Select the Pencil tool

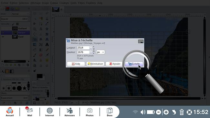(47, 50)
